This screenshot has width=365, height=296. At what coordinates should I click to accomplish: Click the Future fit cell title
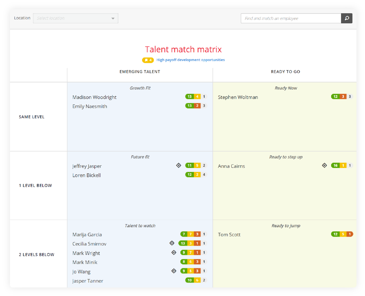[x=140, y=157]
